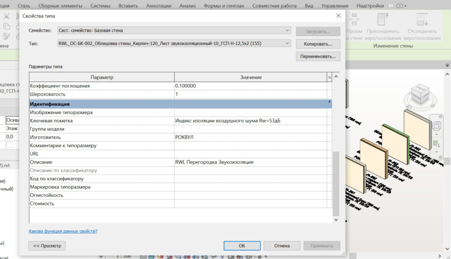Viewport: 451px width, 259px height.
Task: Toggle the checkbox in the left properties panel
Action: (9, 144)
